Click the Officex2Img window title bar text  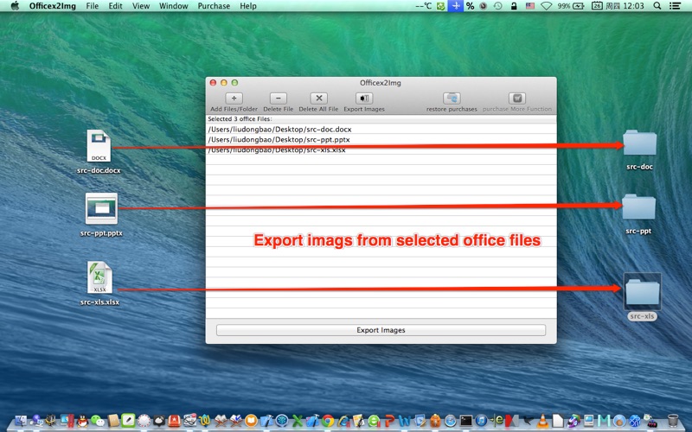(x=381, y=82)
